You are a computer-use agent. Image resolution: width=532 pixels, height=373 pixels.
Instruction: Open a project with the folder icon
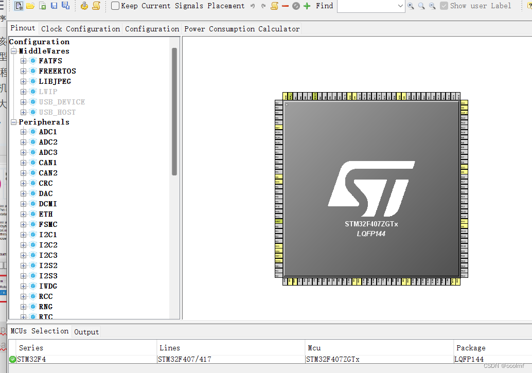[30, 6]
